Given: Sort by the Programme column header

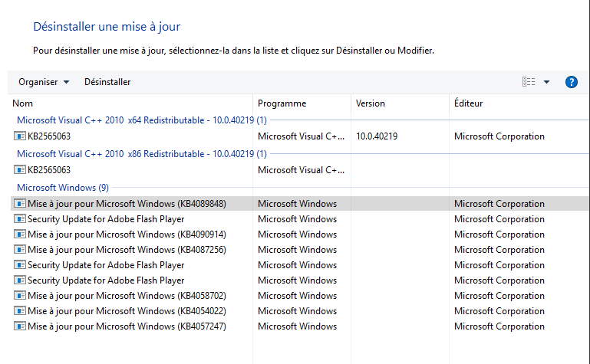Looking at the screenshot, I should (x=282, y=103).
